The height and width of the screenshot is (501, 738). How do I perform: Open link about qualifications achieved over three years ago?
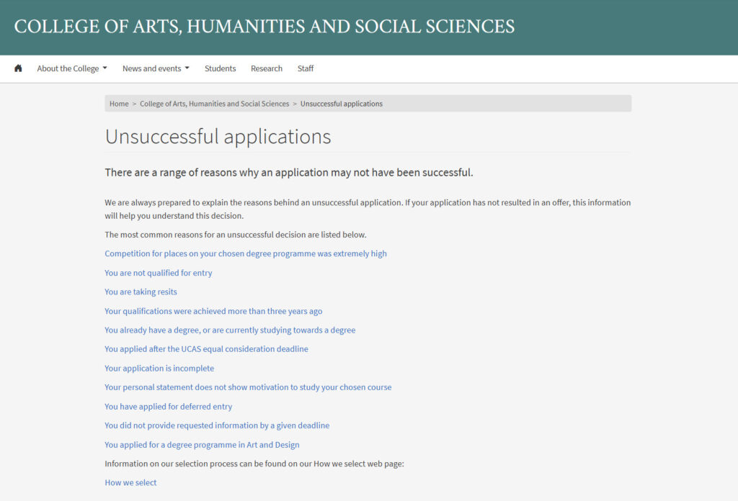[x=213, y=311]
